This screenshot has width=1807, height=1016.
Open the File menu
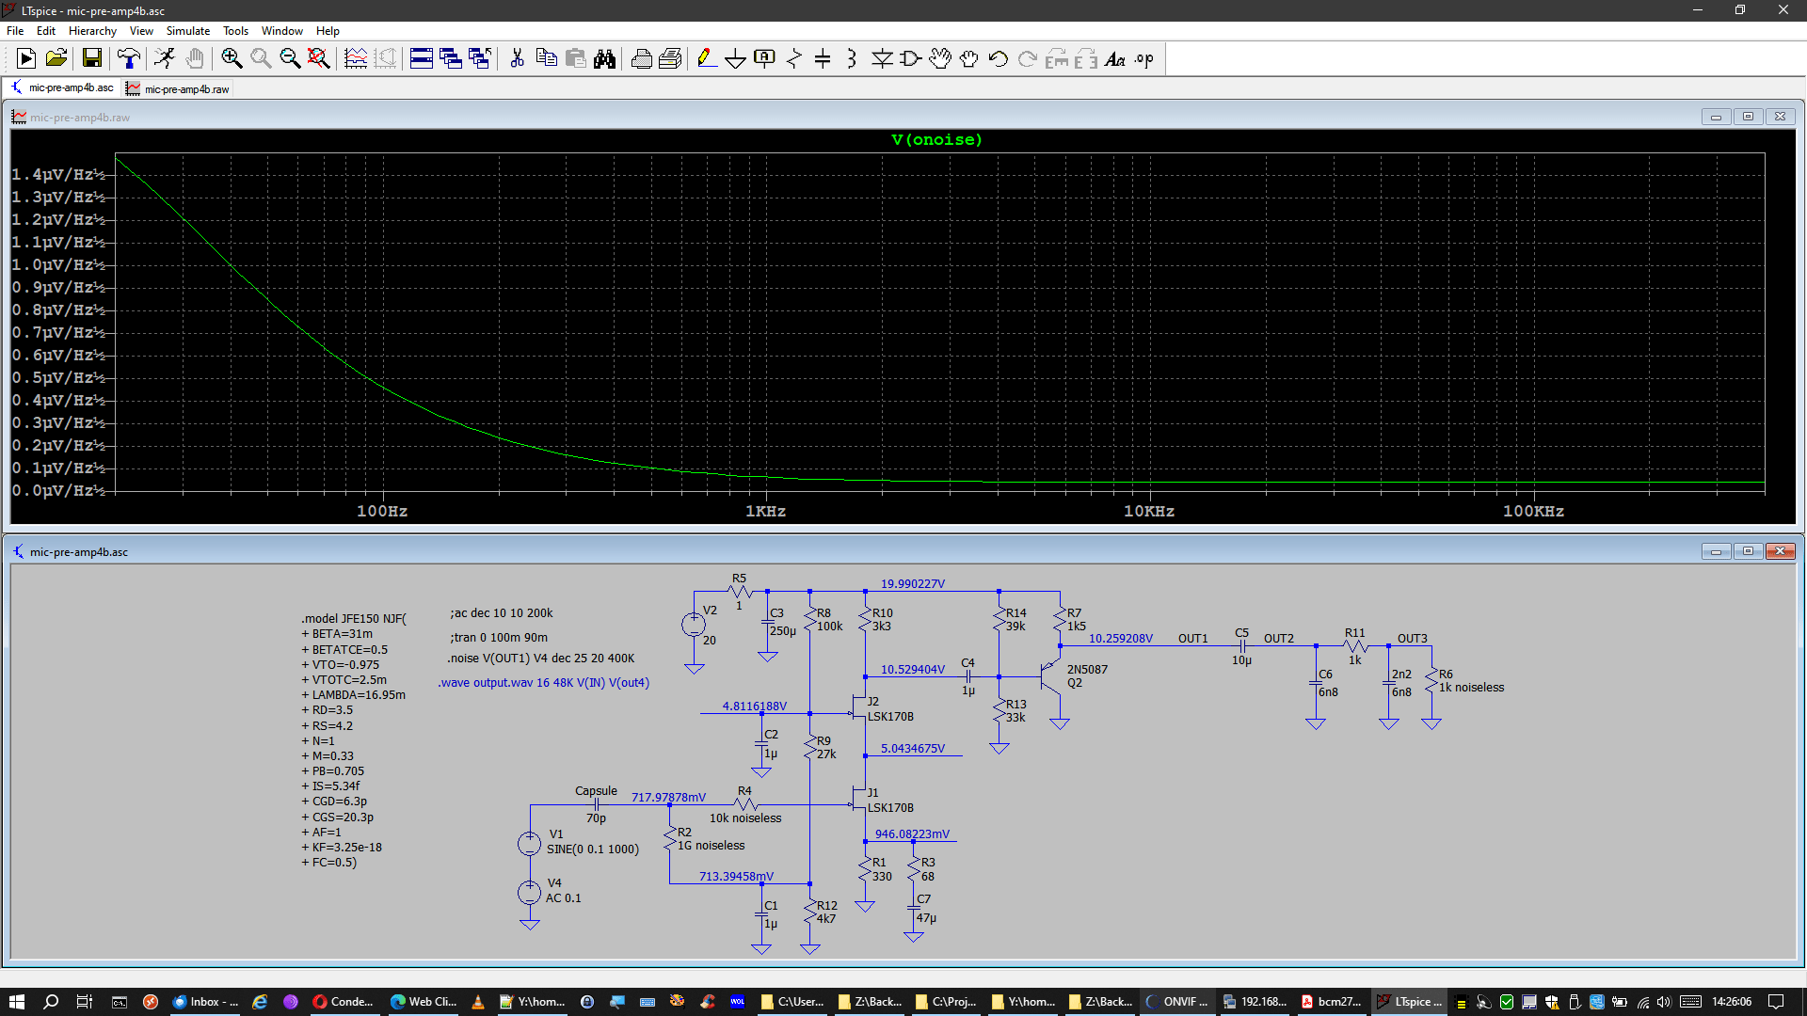(15, 30)
